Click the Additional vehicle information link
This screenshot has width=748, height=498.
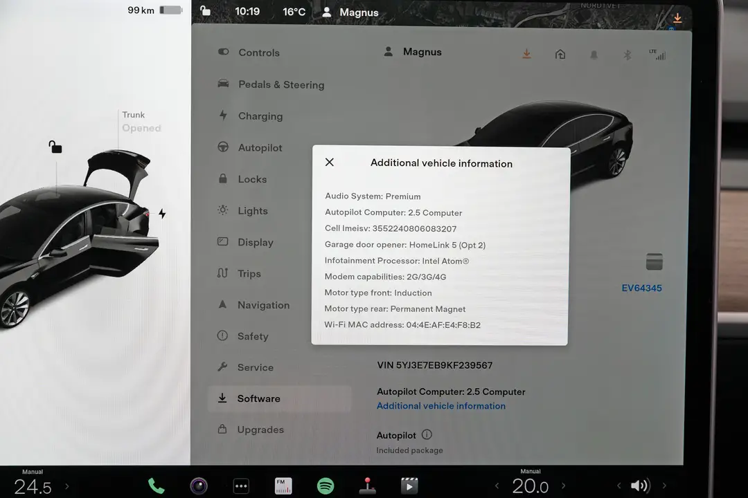pos(440,406)
